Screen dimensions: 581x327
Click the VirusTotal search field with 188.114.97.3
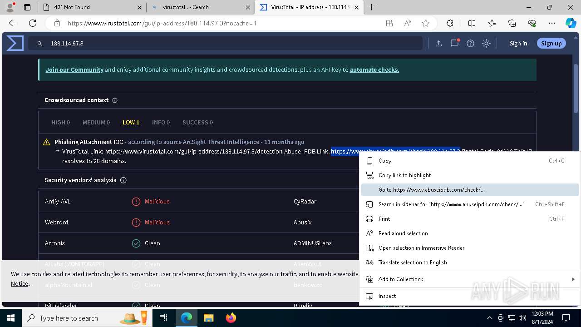click(x=225, y=44)
